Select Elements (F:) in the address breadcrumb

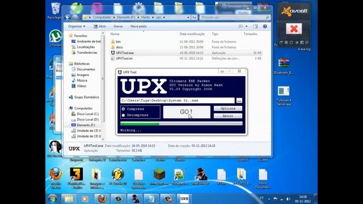pyautogui.click(x=126, y=18)
